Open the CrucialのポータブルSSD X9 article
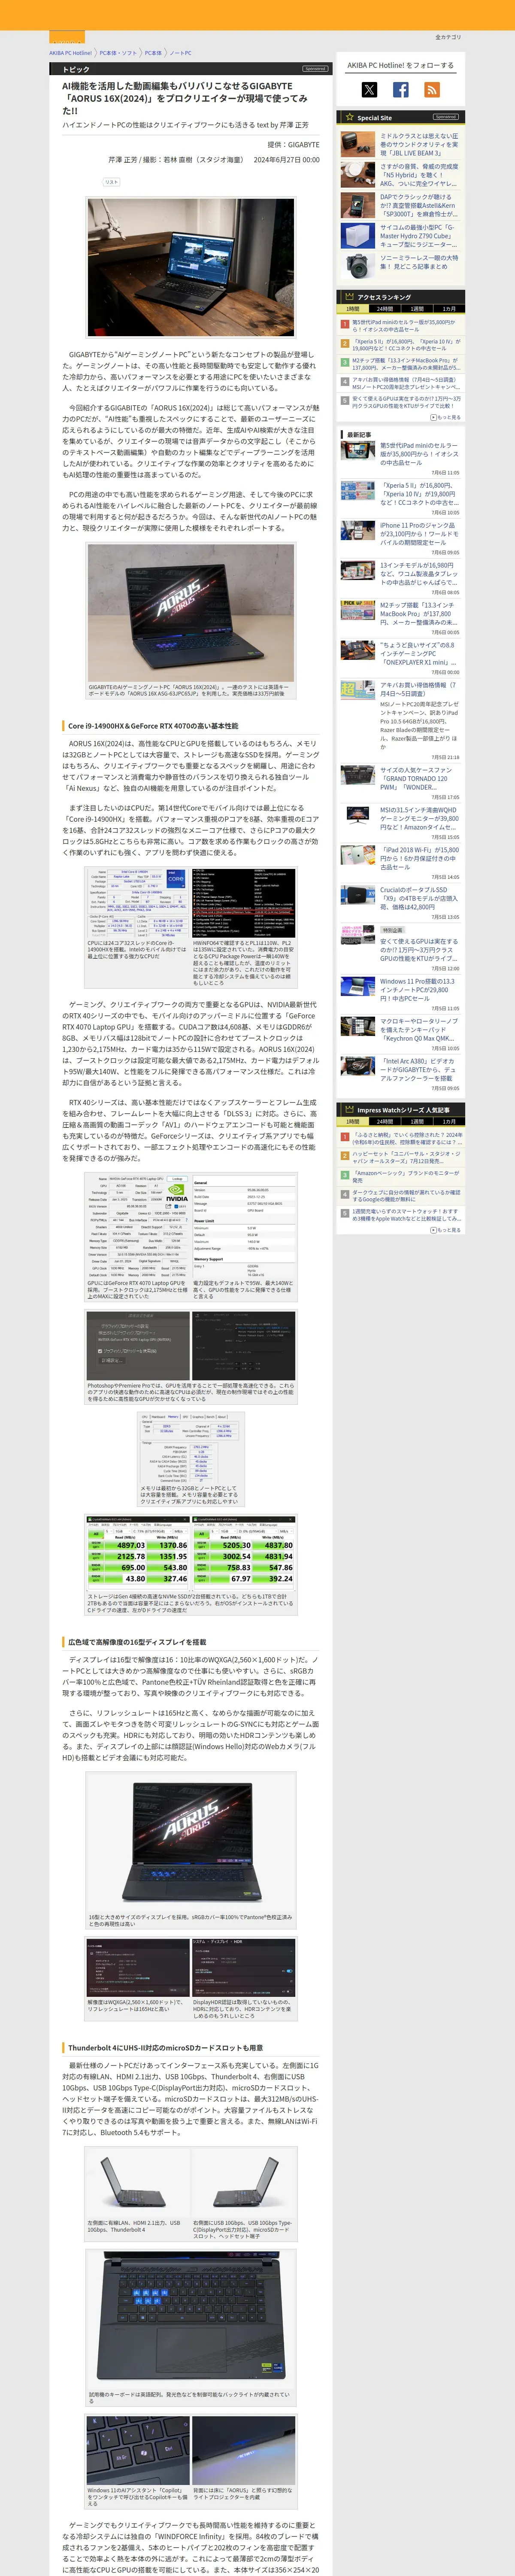515x2576 pixels. pyautogui.click(x=419, y=899)
